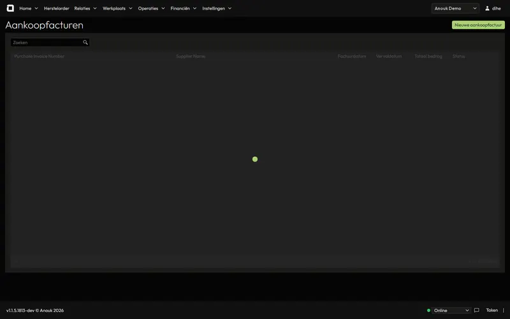The image size is (510, 319).
Task: Open the Operaties menu
Action: 148,8
